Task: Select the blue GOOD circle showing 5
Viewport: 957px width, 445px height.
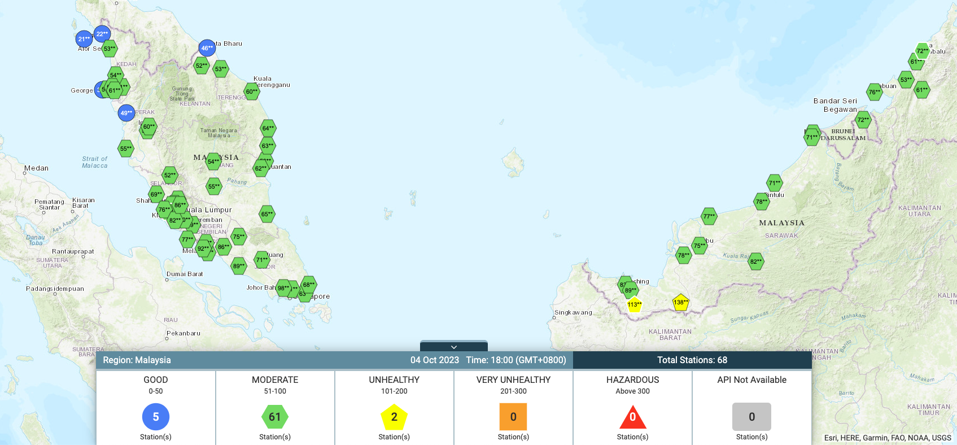Action: click(x=156, y=417)
